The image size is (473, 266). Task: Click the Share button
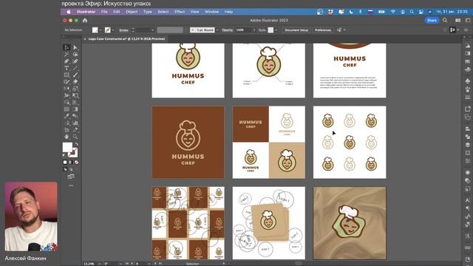tap(432, 20)
